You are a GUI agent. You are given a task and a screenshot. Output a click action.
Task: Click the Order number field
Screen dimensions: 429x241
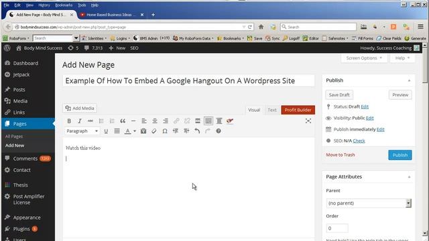tap(337, 228)
